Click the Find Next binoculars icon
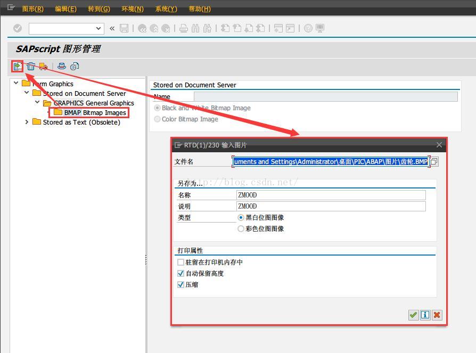476x353 pixels. coord(207,28)
